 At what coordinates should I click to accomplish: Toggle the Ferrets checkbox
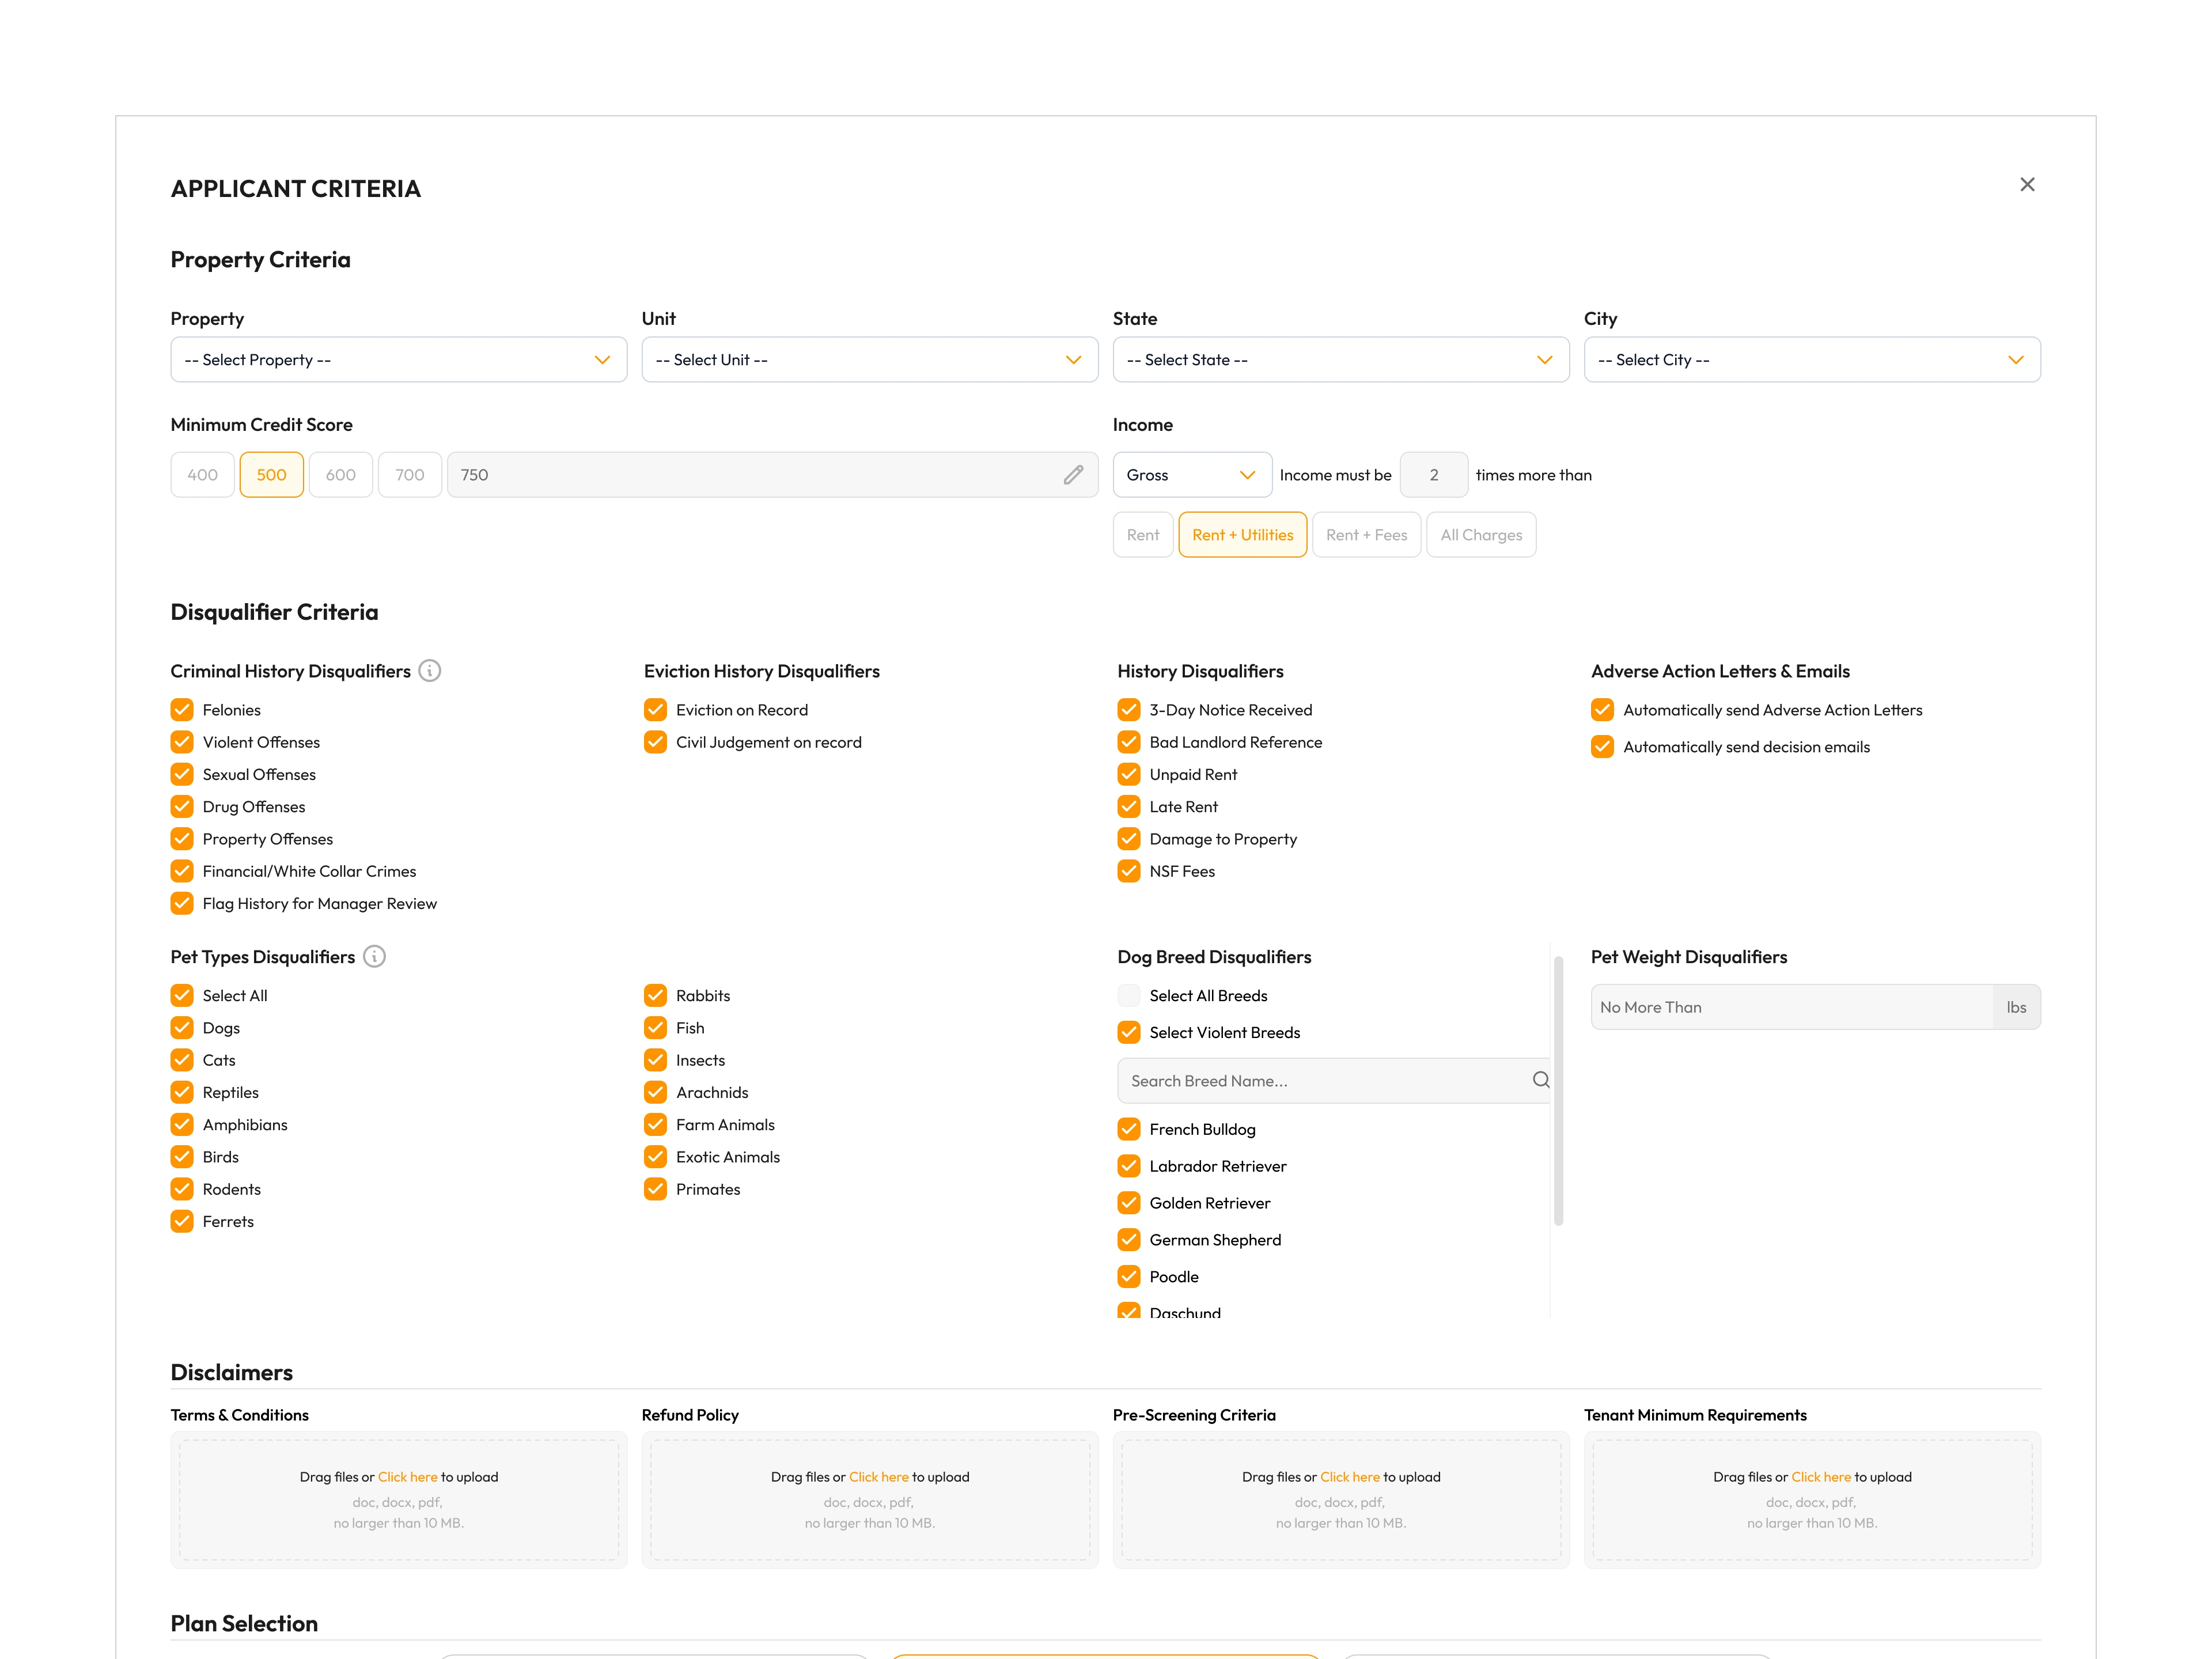coord(182,1221)
